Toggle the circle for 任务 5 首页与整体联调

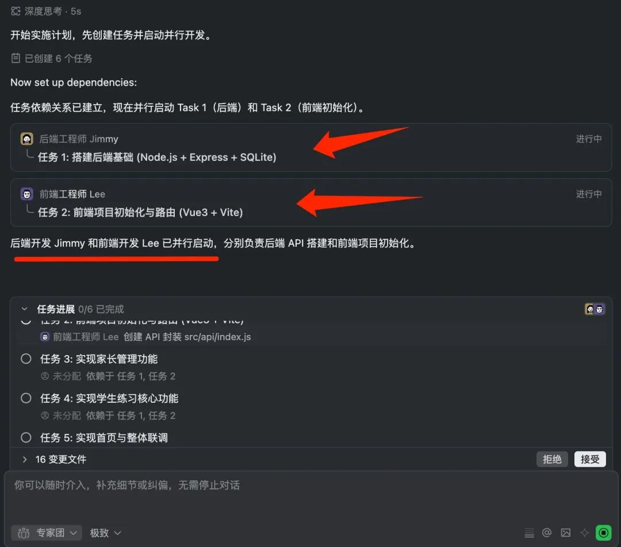coord(26,437)
